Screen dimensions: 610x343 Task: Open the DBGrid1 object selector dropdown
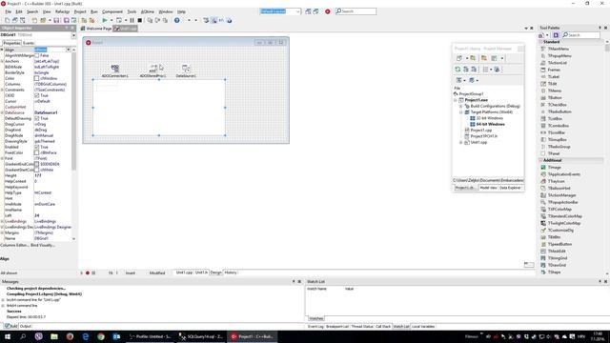73,35
